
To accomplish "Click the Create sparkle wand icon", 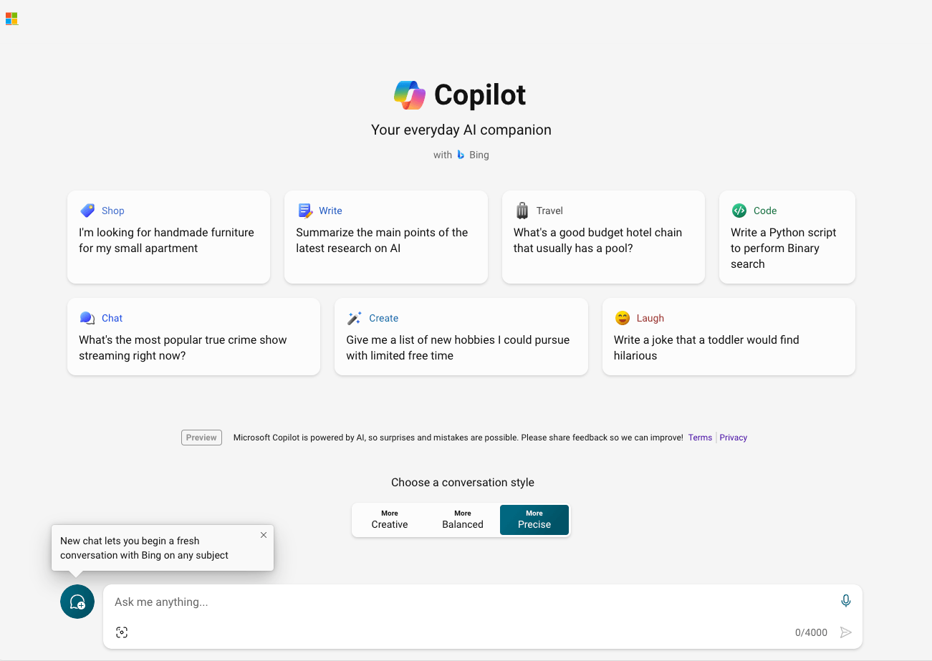I will click(355, 317).
